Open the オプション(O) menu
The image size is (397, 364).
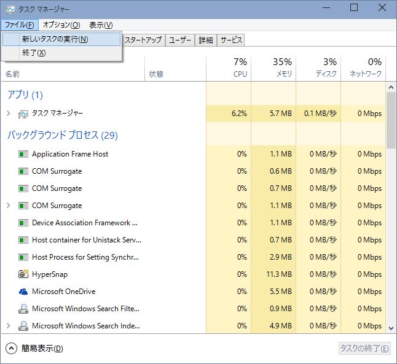click(x=61, y=25)
